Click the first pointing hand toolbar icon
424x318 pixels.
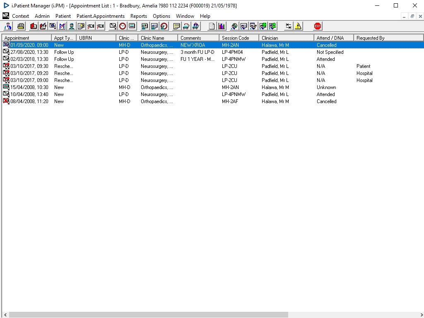pyautogui.click(x=91, y=26)
